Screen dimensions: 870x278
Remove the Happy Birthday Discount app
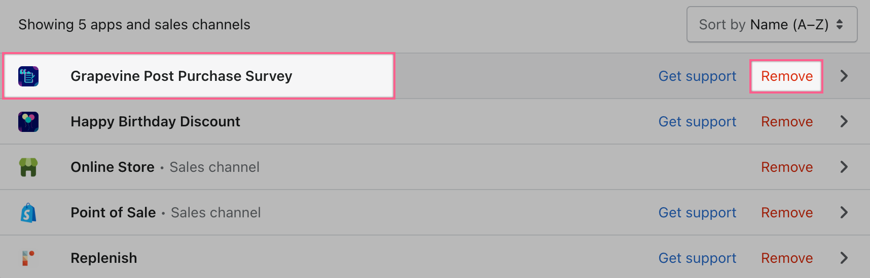[x=786, y=121]
